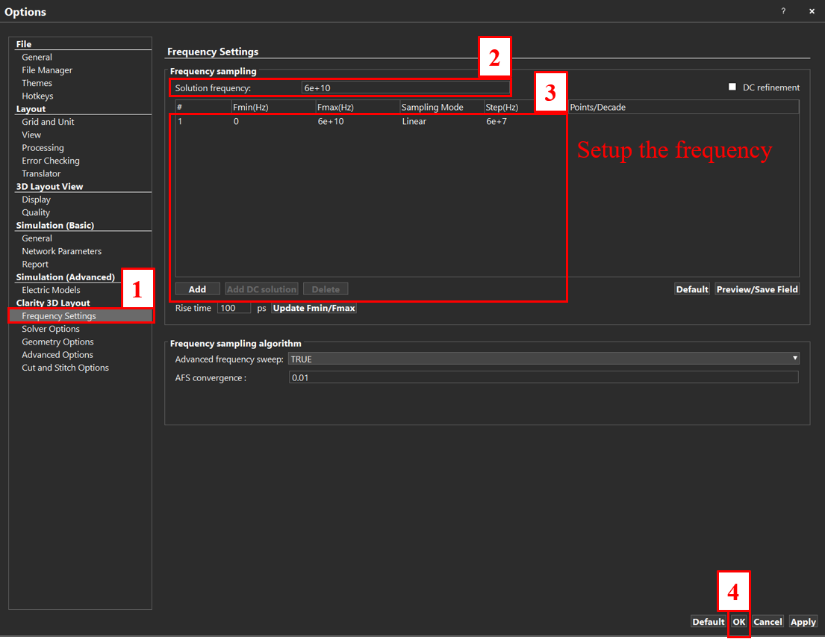Click the Fmax(Hz) column header
Viewport: 825px width, 639px height.
pyautogui.click(x=358, y=107)
